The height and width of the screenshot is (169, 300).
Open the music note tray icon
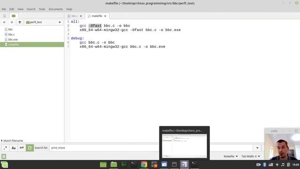[x=283, y=165]
